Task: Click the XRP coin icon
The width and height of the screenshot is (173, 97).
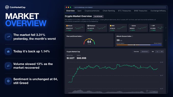Action: [151, 26]
